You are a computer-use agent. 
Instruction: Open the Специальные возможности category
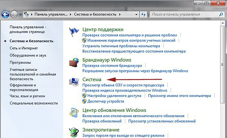(x=34, y=103)
